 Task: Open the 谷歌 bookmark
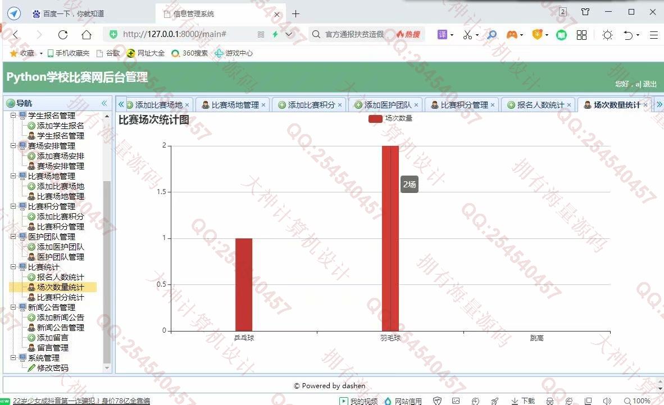(x=108, y=53)
